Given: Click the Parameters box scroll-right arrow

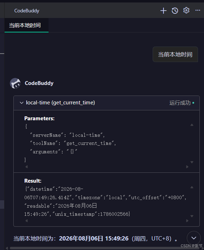Looking at the screenshot, I should click(187, 167).
